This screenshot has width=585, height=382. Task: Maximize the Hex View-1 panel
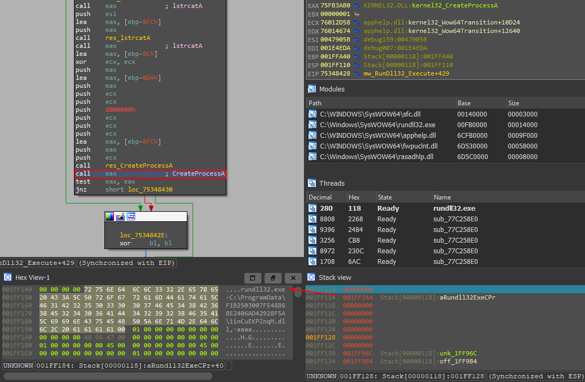253,278
